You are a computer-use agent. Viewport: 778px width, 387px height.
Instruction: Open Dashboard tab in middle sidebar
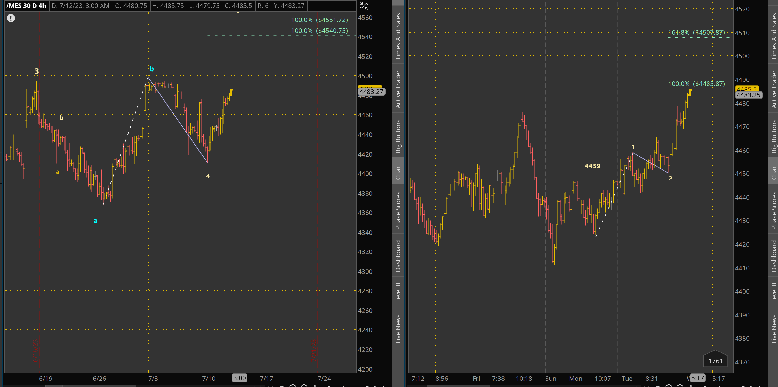[398, 256]
